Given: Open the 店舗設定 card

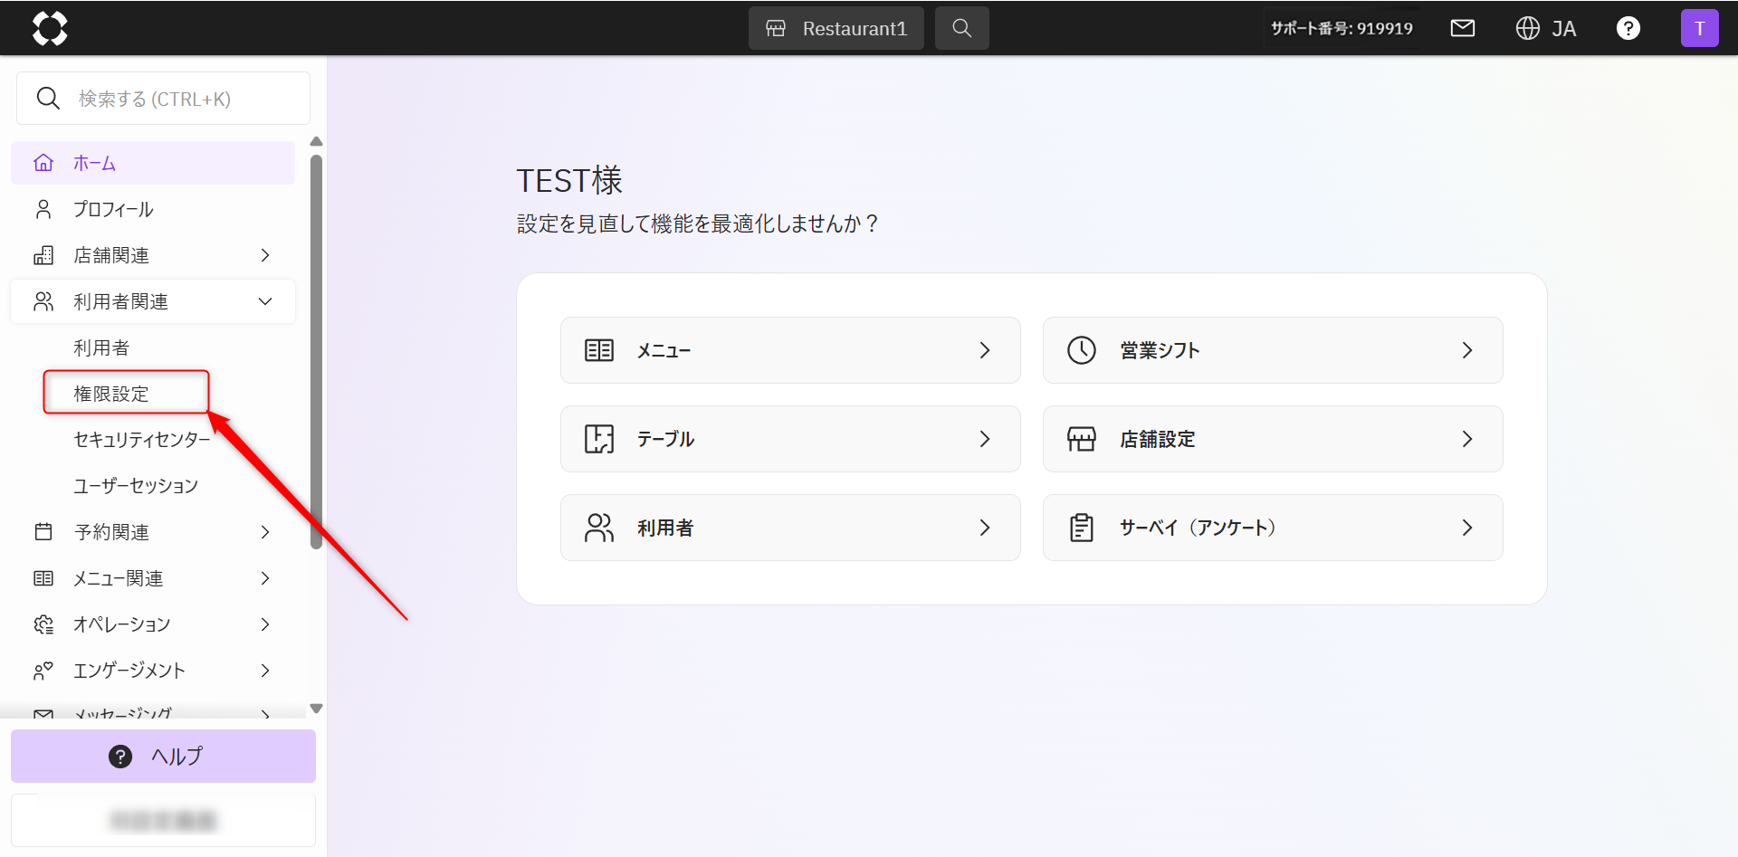Looking at the screenshot, I should [1273, 439].
